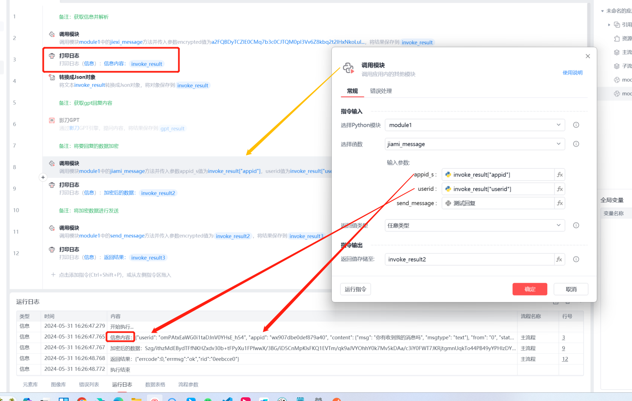Click invoke_result3 variable tag on line 12
Screen dimensions: 632x401
[x=148, y=258]
